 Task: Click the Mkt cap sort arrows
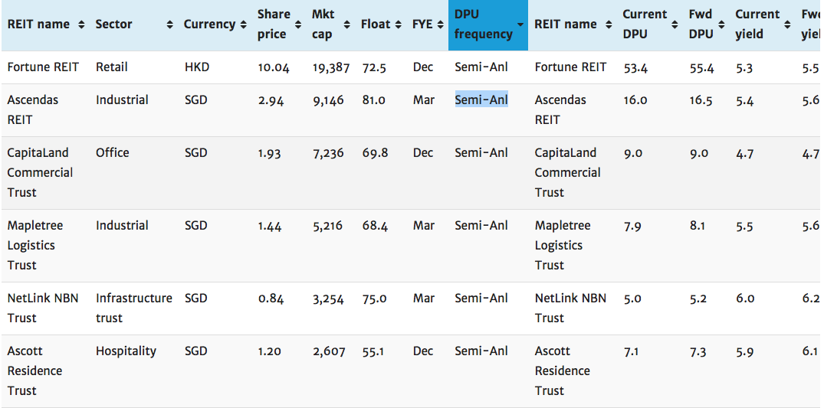click(x=352, y=24)
